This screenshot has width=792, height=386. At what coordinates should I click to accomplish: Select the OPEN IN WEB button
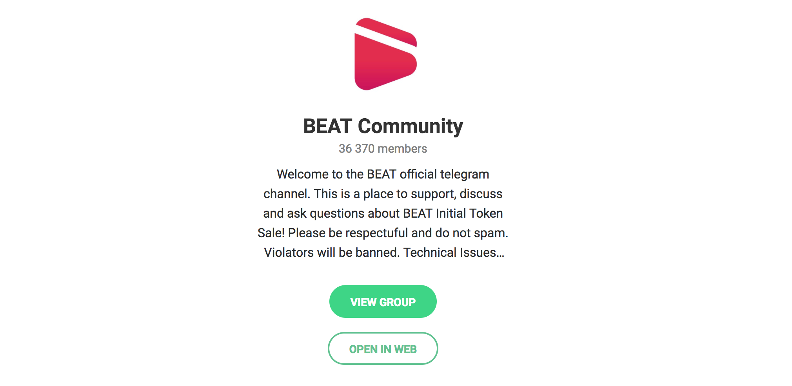point(383,348)
